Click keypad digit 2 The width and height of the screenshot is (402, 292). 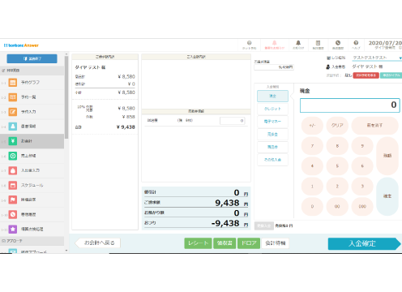pyautogui.click(x=337, y=187)
